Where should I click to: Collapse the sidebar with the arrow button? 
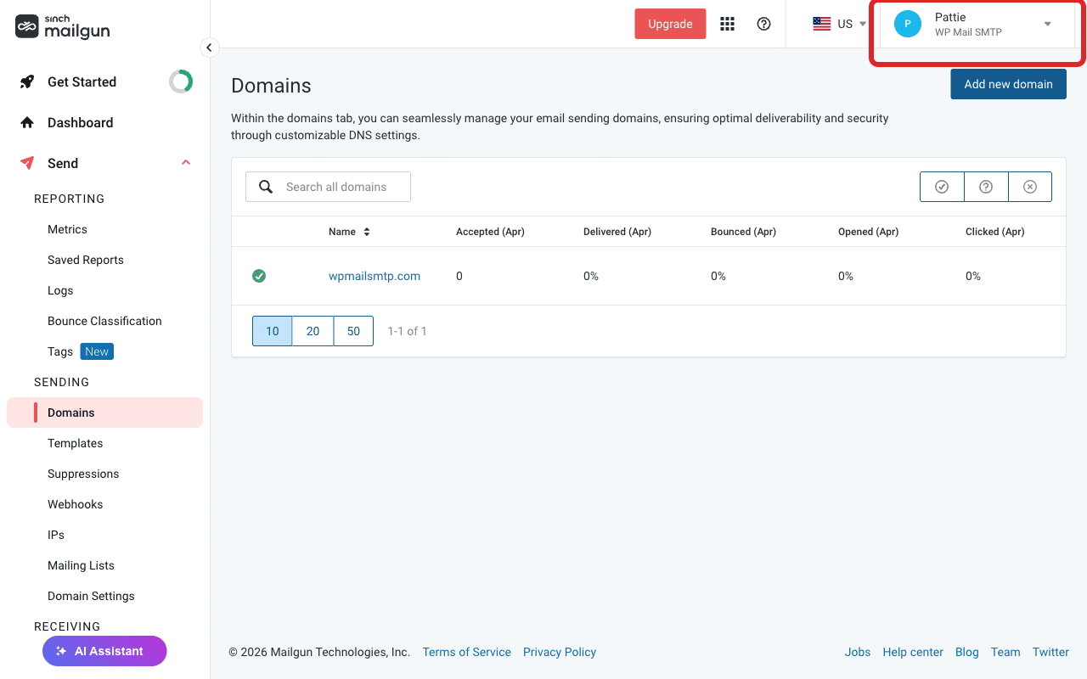tap(209, 48)
